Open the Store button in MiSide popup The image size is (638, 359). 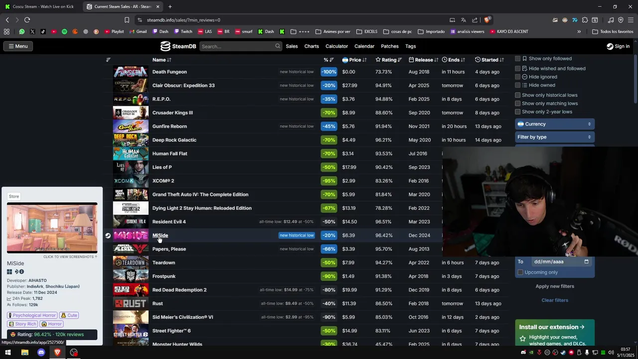[x=14, y=196]
